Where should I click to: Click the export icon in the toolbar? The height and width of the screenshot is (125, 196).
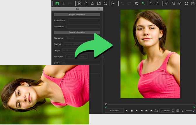click(113, 3)
